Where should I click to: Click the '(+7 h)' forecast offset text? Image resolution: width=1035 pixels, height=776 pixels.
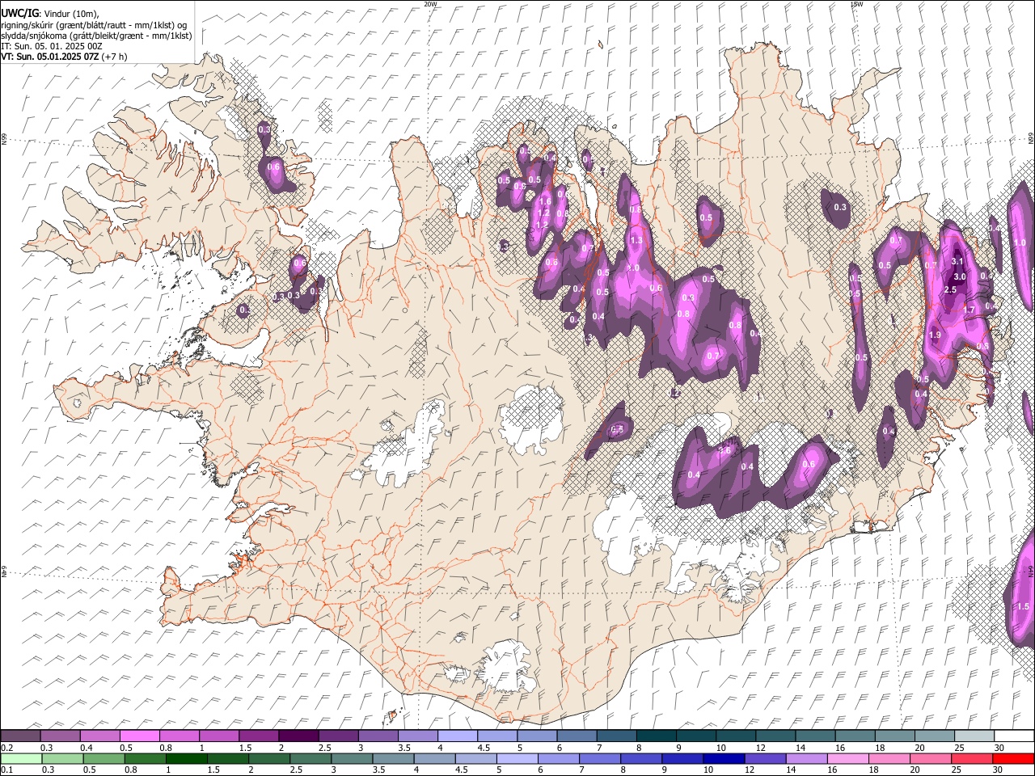tap(114, 57)
